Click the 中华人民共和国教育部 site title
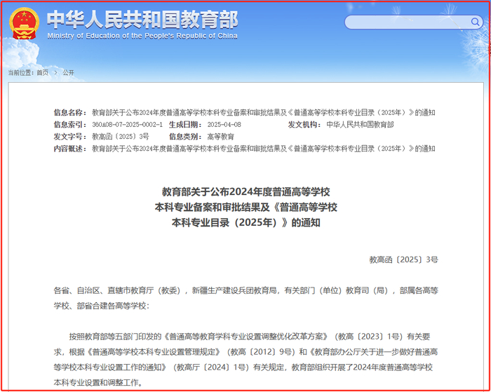This screenshot has height=392, width=491. point(142,20)
